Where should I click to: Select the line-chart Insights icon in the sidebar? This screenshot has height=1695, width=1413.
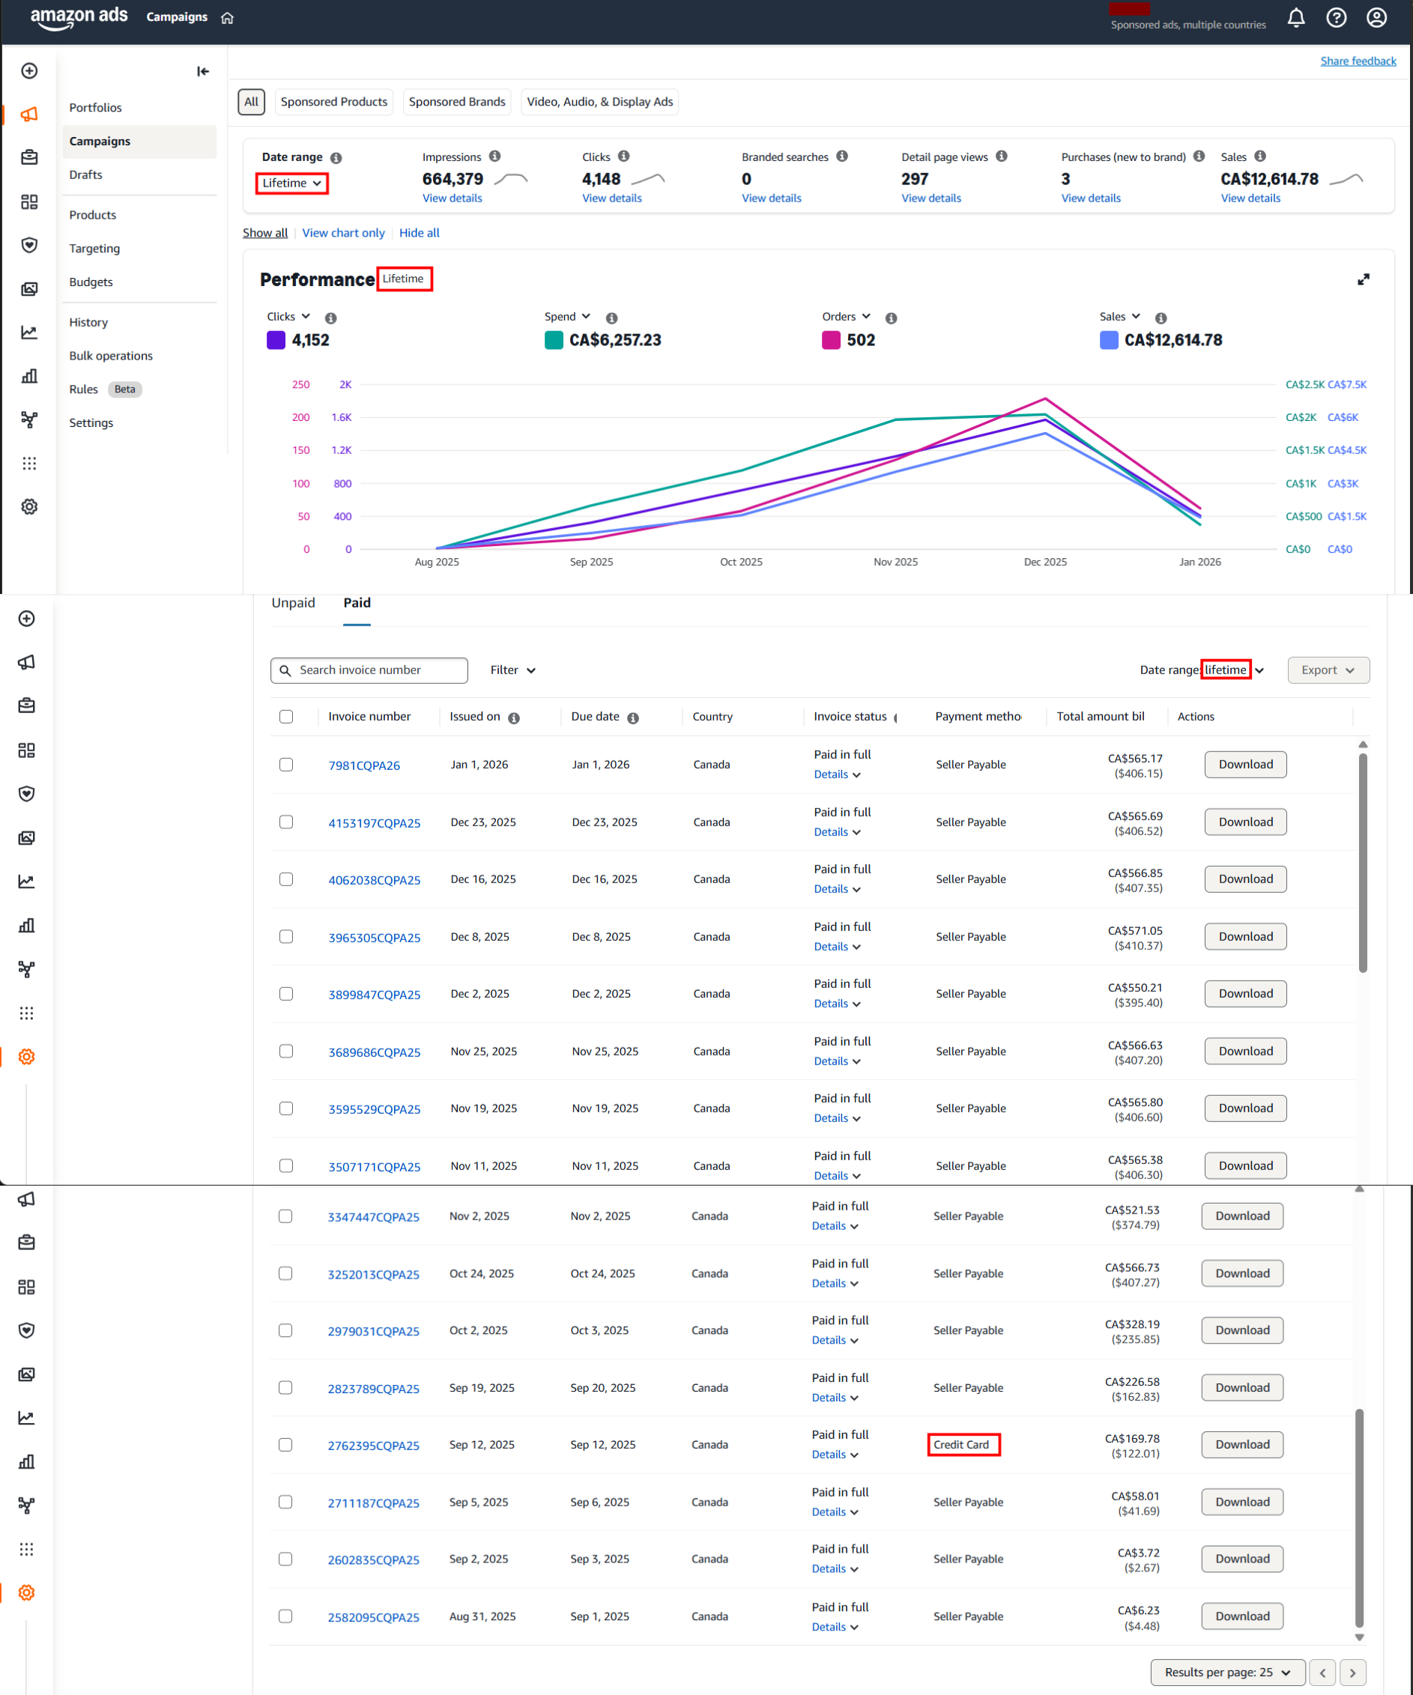point(29,332)
